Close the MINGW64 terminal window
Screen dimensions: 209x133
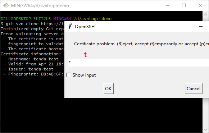(x=200, y=6)
